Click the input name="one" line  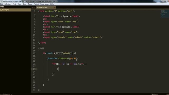tap(60, 22)
